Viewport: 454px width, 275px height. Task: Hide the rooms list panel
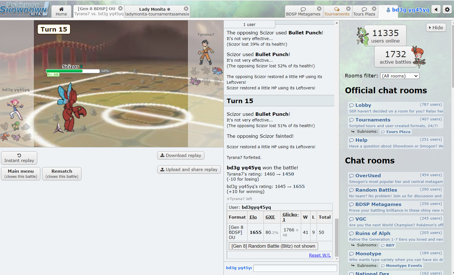(x=436, y=28)
